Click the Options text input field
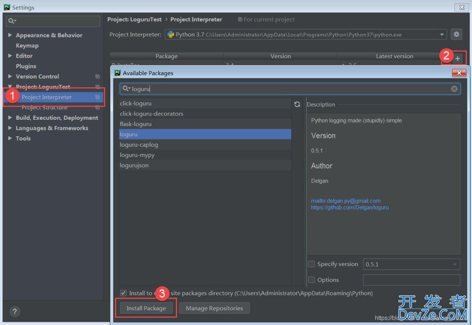Image resolution: width=472 pixels, height=325 pixels. [x=412, y=280]
